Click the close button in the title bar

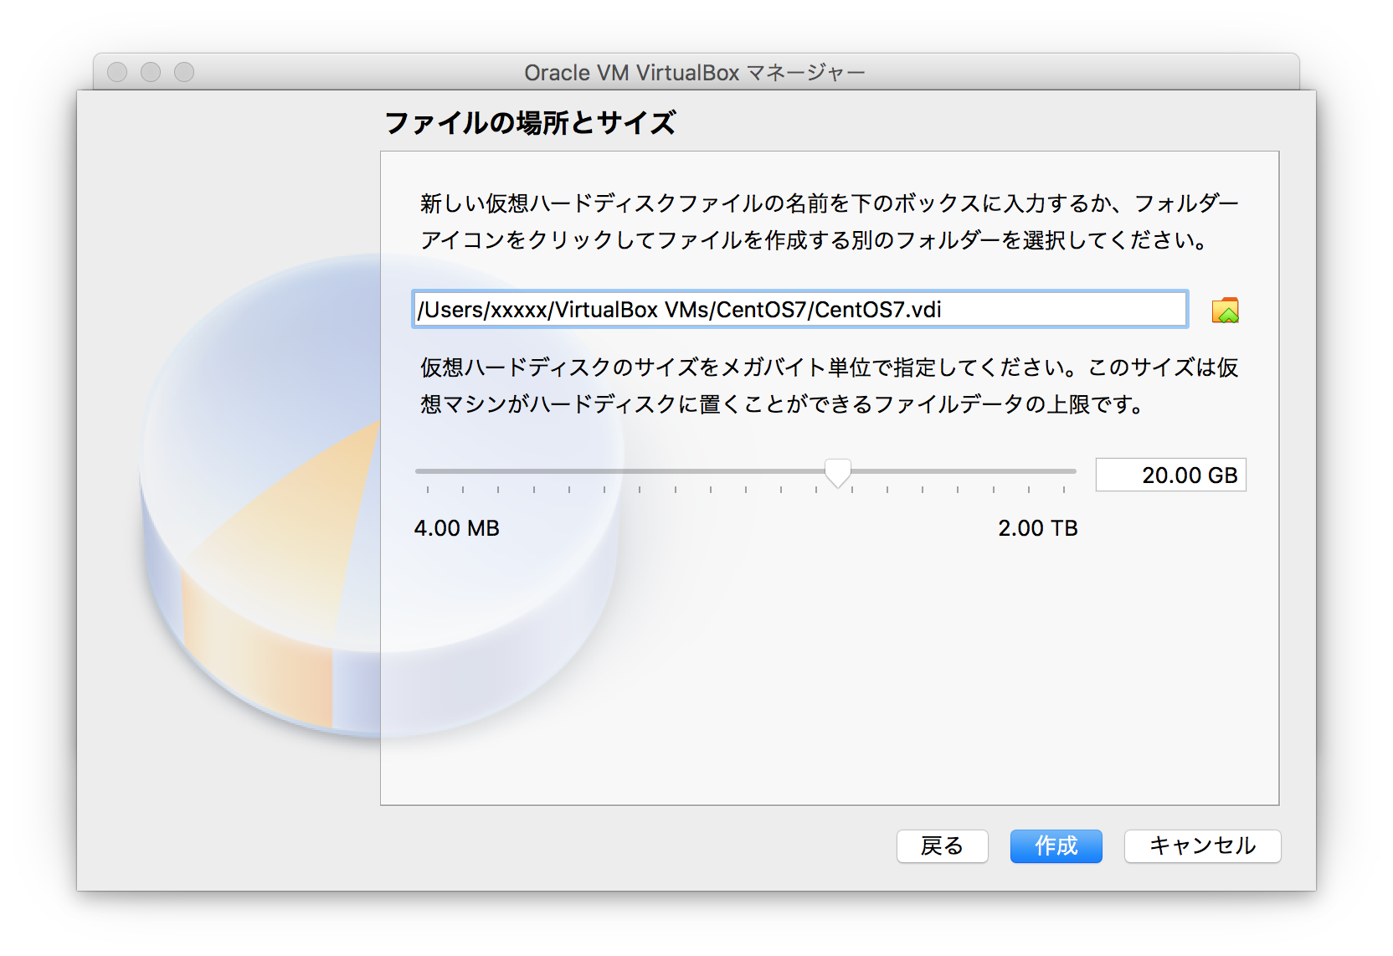[x=116, y=73]
